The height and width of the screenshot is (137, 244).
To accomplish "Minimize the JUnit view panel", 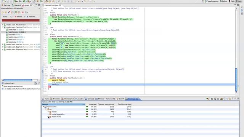I will point(36,5).
